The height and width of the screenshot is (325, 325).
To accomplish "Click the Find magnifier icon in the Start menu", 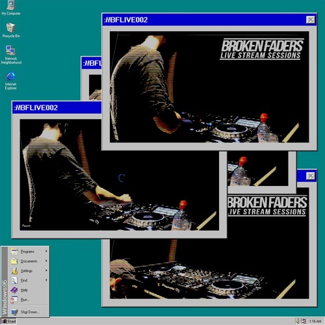I will pos(14,281).
